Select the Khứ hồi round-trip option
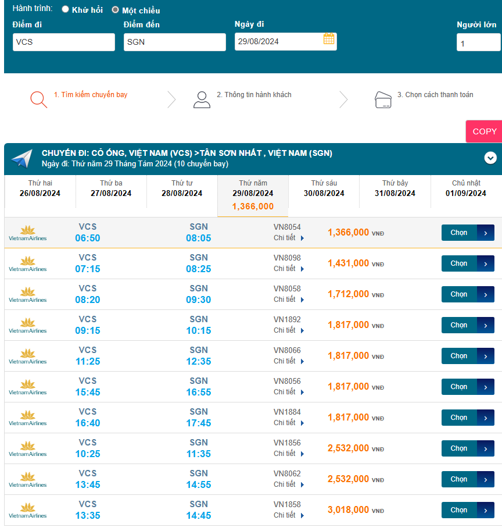The image size is (502, 531). (65, 9)
